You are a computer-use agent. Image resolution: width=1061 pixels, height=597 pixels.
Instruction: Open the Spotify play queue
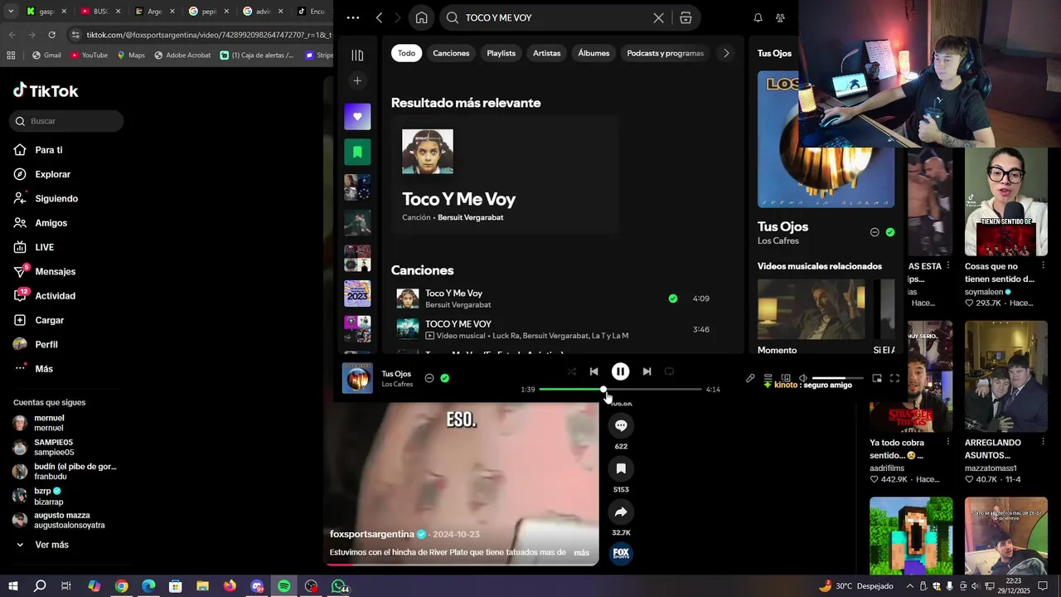point(768,378)
